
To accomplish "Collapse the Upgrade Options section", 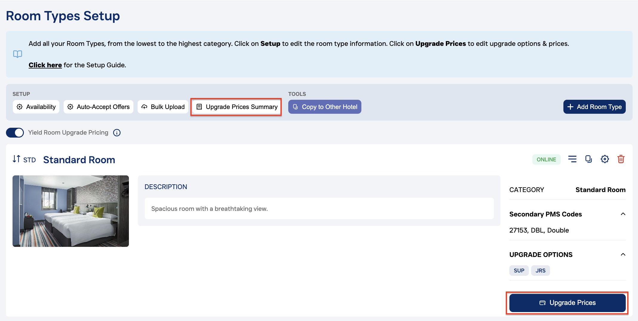I will pos(623,255).
